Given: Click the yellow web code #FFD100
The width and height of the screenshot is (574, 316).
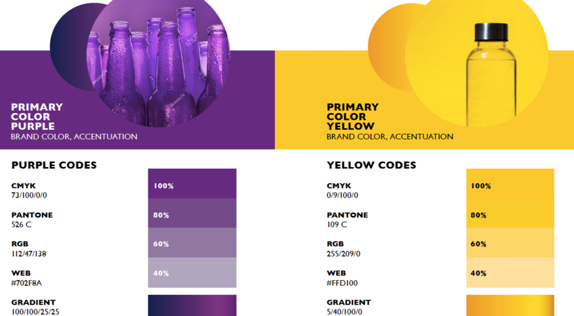Looking at the screenshot, I should click(342, 283).
